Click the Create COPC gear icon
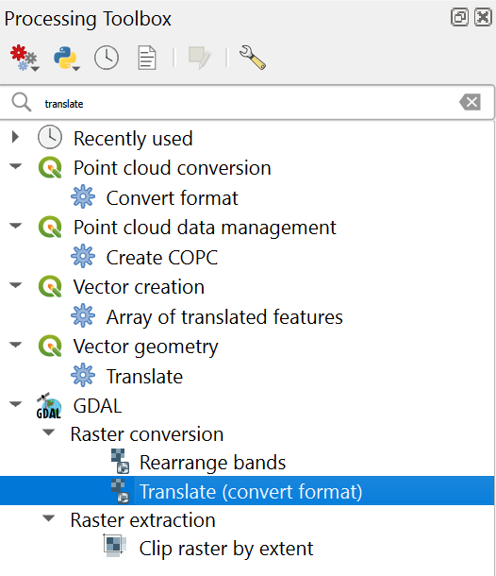The width and height of the screenshot is (496, 576). point(83,256)
